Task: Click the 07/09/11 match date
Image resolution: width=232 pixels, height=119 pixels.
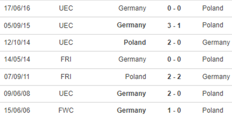Action: pyautogui.click(x=17, y=77)
